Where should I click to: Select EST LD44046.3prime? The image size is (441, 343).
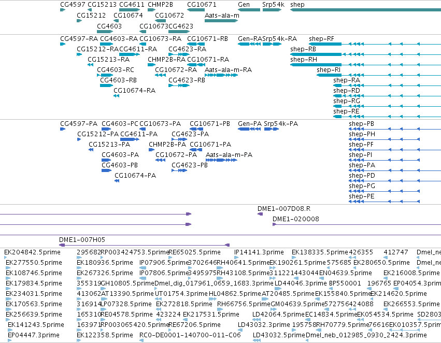click(301, 283)
